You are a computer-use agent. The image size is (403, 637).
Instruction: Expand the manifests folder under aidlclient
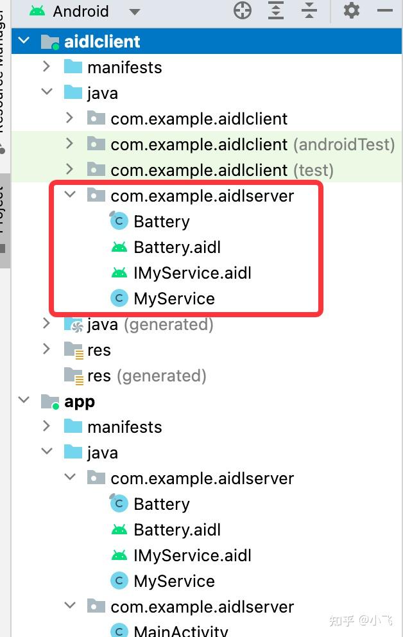click(x=46, y=66)
